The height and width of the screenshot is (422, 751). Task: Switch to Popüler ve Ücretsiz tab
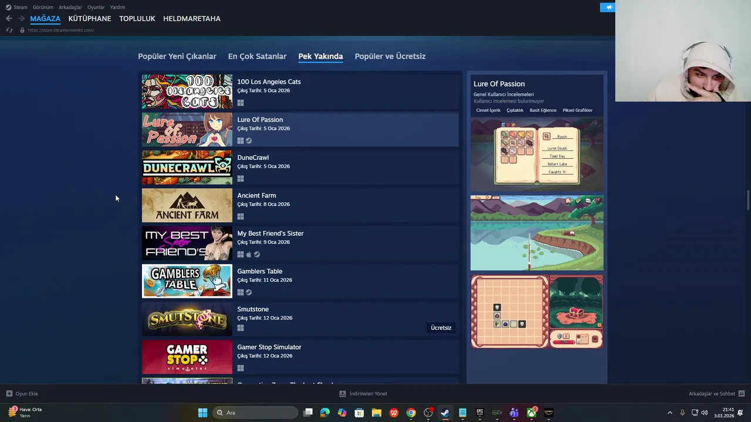tap(390, 56)
